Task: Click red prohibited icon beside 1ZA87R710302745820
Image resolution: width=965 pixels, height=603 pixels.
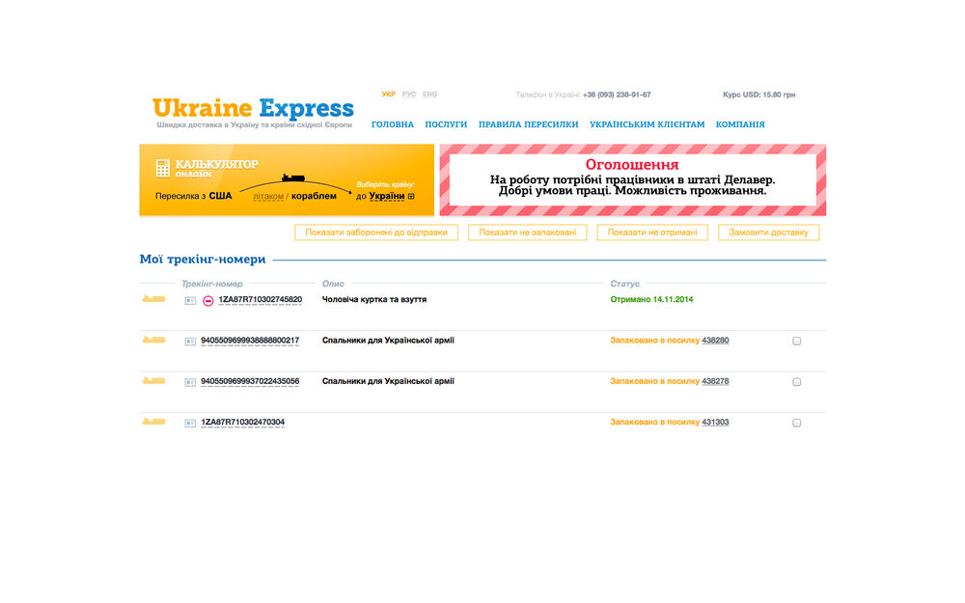Action: point(208,301)
